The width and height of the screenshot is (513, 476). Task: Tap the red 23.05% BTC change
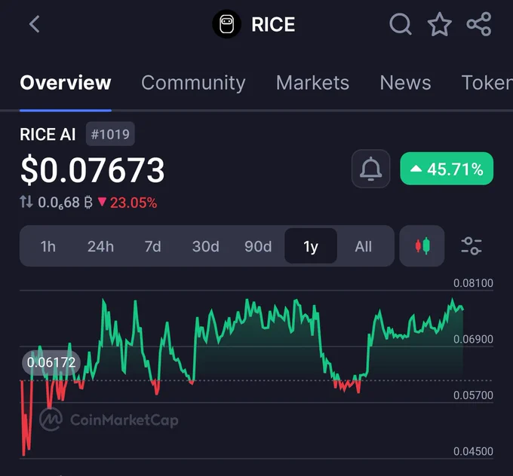127,203
